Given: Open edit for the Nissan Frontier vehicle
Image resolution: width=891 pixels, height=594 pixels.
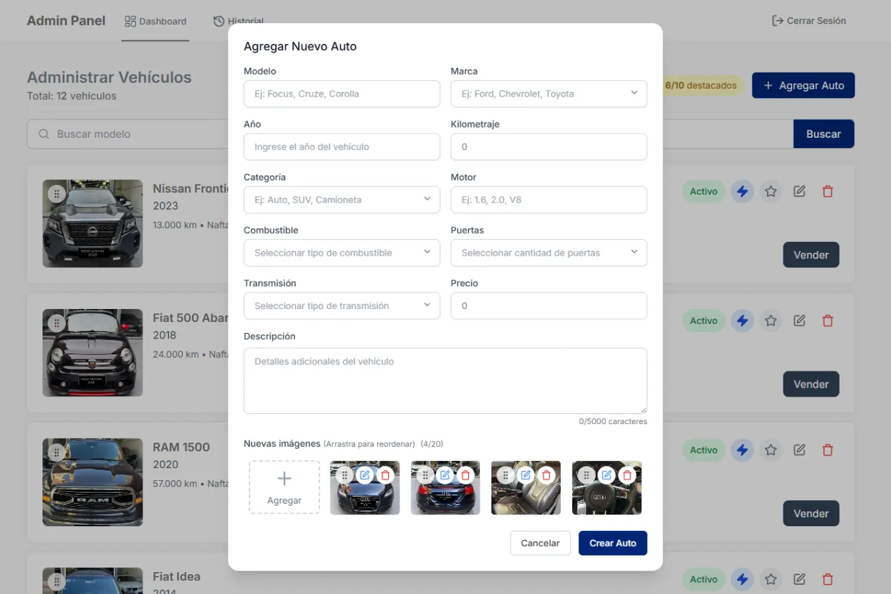Looking at the screenshot, I should click(799, 192).
